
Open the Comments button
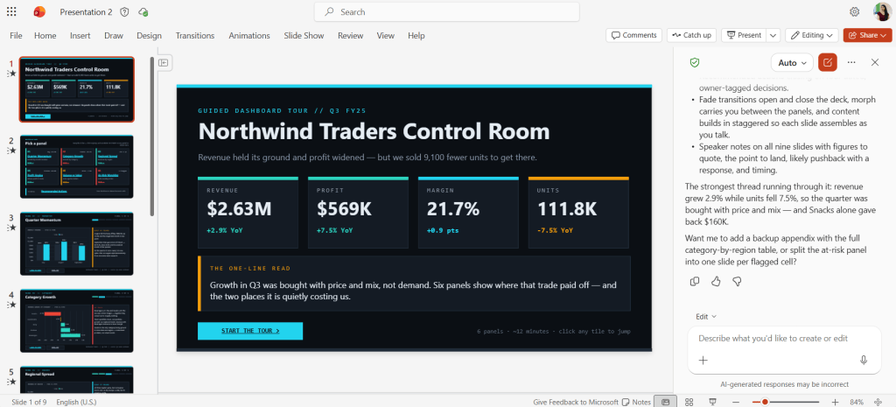[x=633, y=35]
